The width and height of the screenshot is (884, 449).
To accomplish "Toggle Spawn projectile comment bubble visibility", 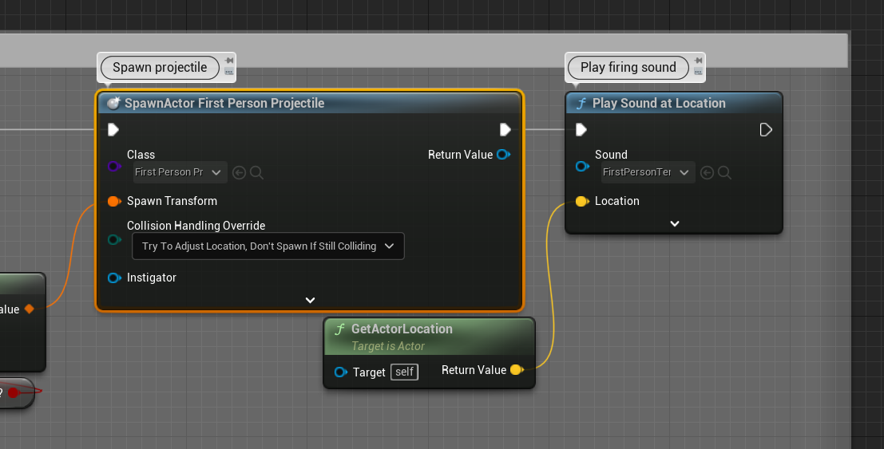I will (229, 72).
